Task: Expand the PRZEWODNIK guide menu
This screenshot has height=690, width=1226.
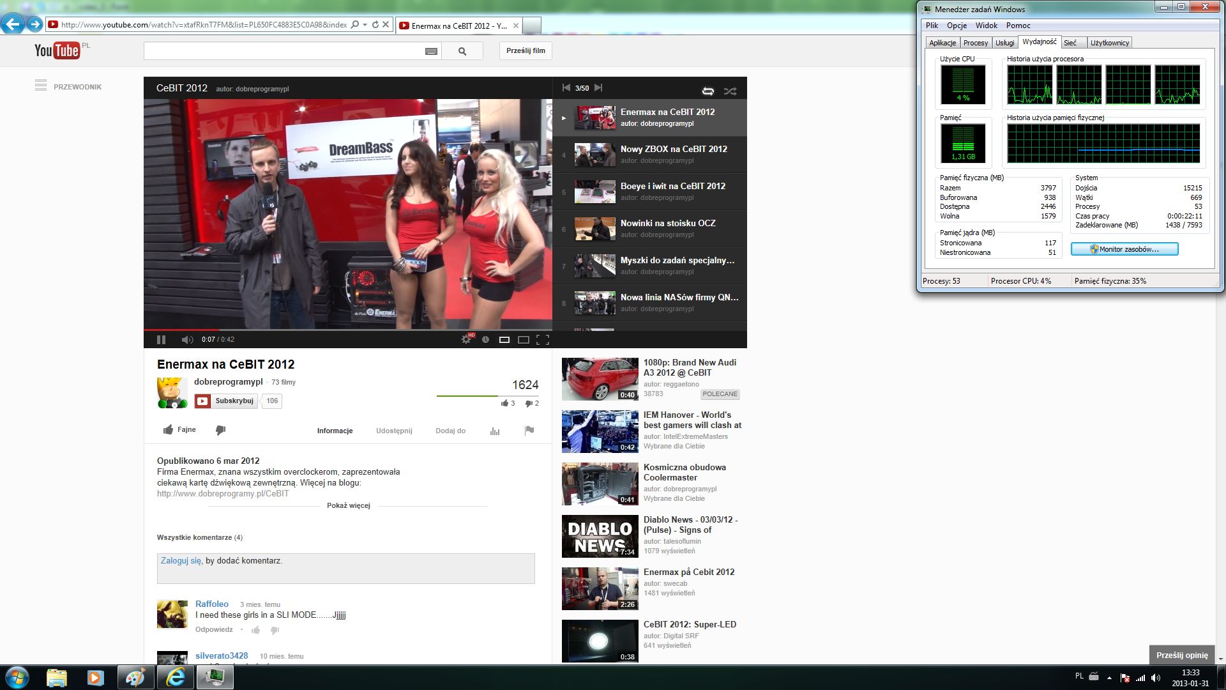Action: click(68, 86)
